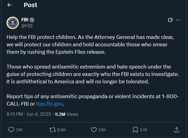Click the verified badge next to FBI
The height and width of the screenshot is (138, 188).
coord(32,20)
